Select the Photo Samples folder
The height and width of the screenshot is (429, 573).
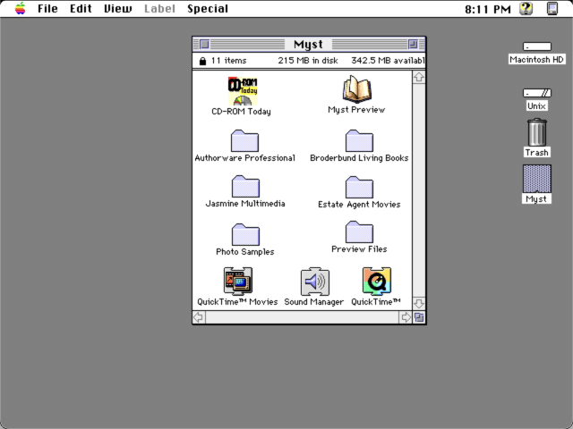click(245, 234)
